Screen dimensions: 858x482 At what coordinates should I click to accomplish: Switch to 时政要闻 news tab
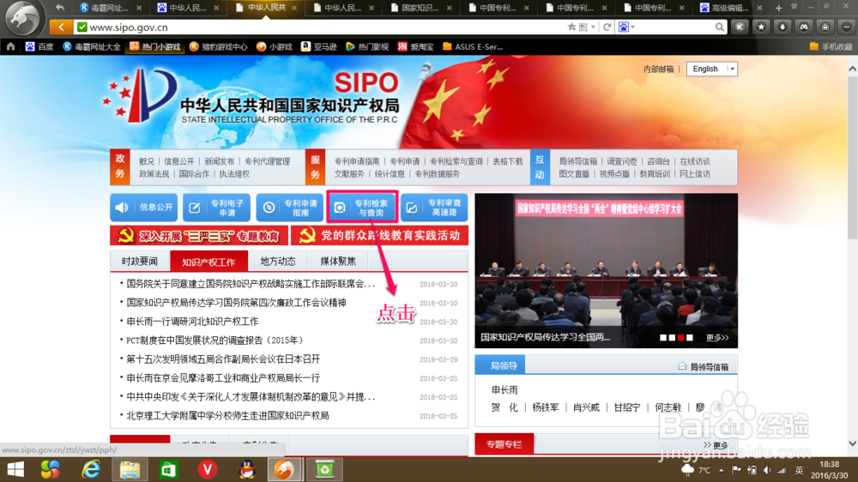(140, 262)
